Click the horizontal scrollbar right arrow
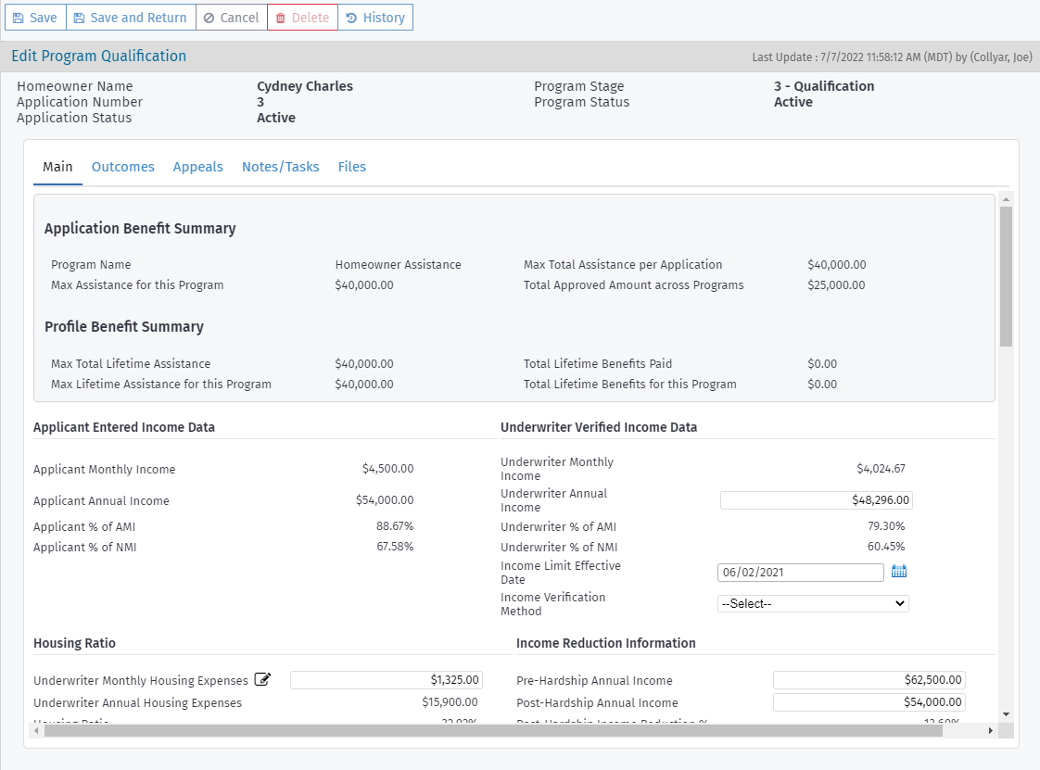This screenshot has height=770, width=1040. tap(990, 730)
